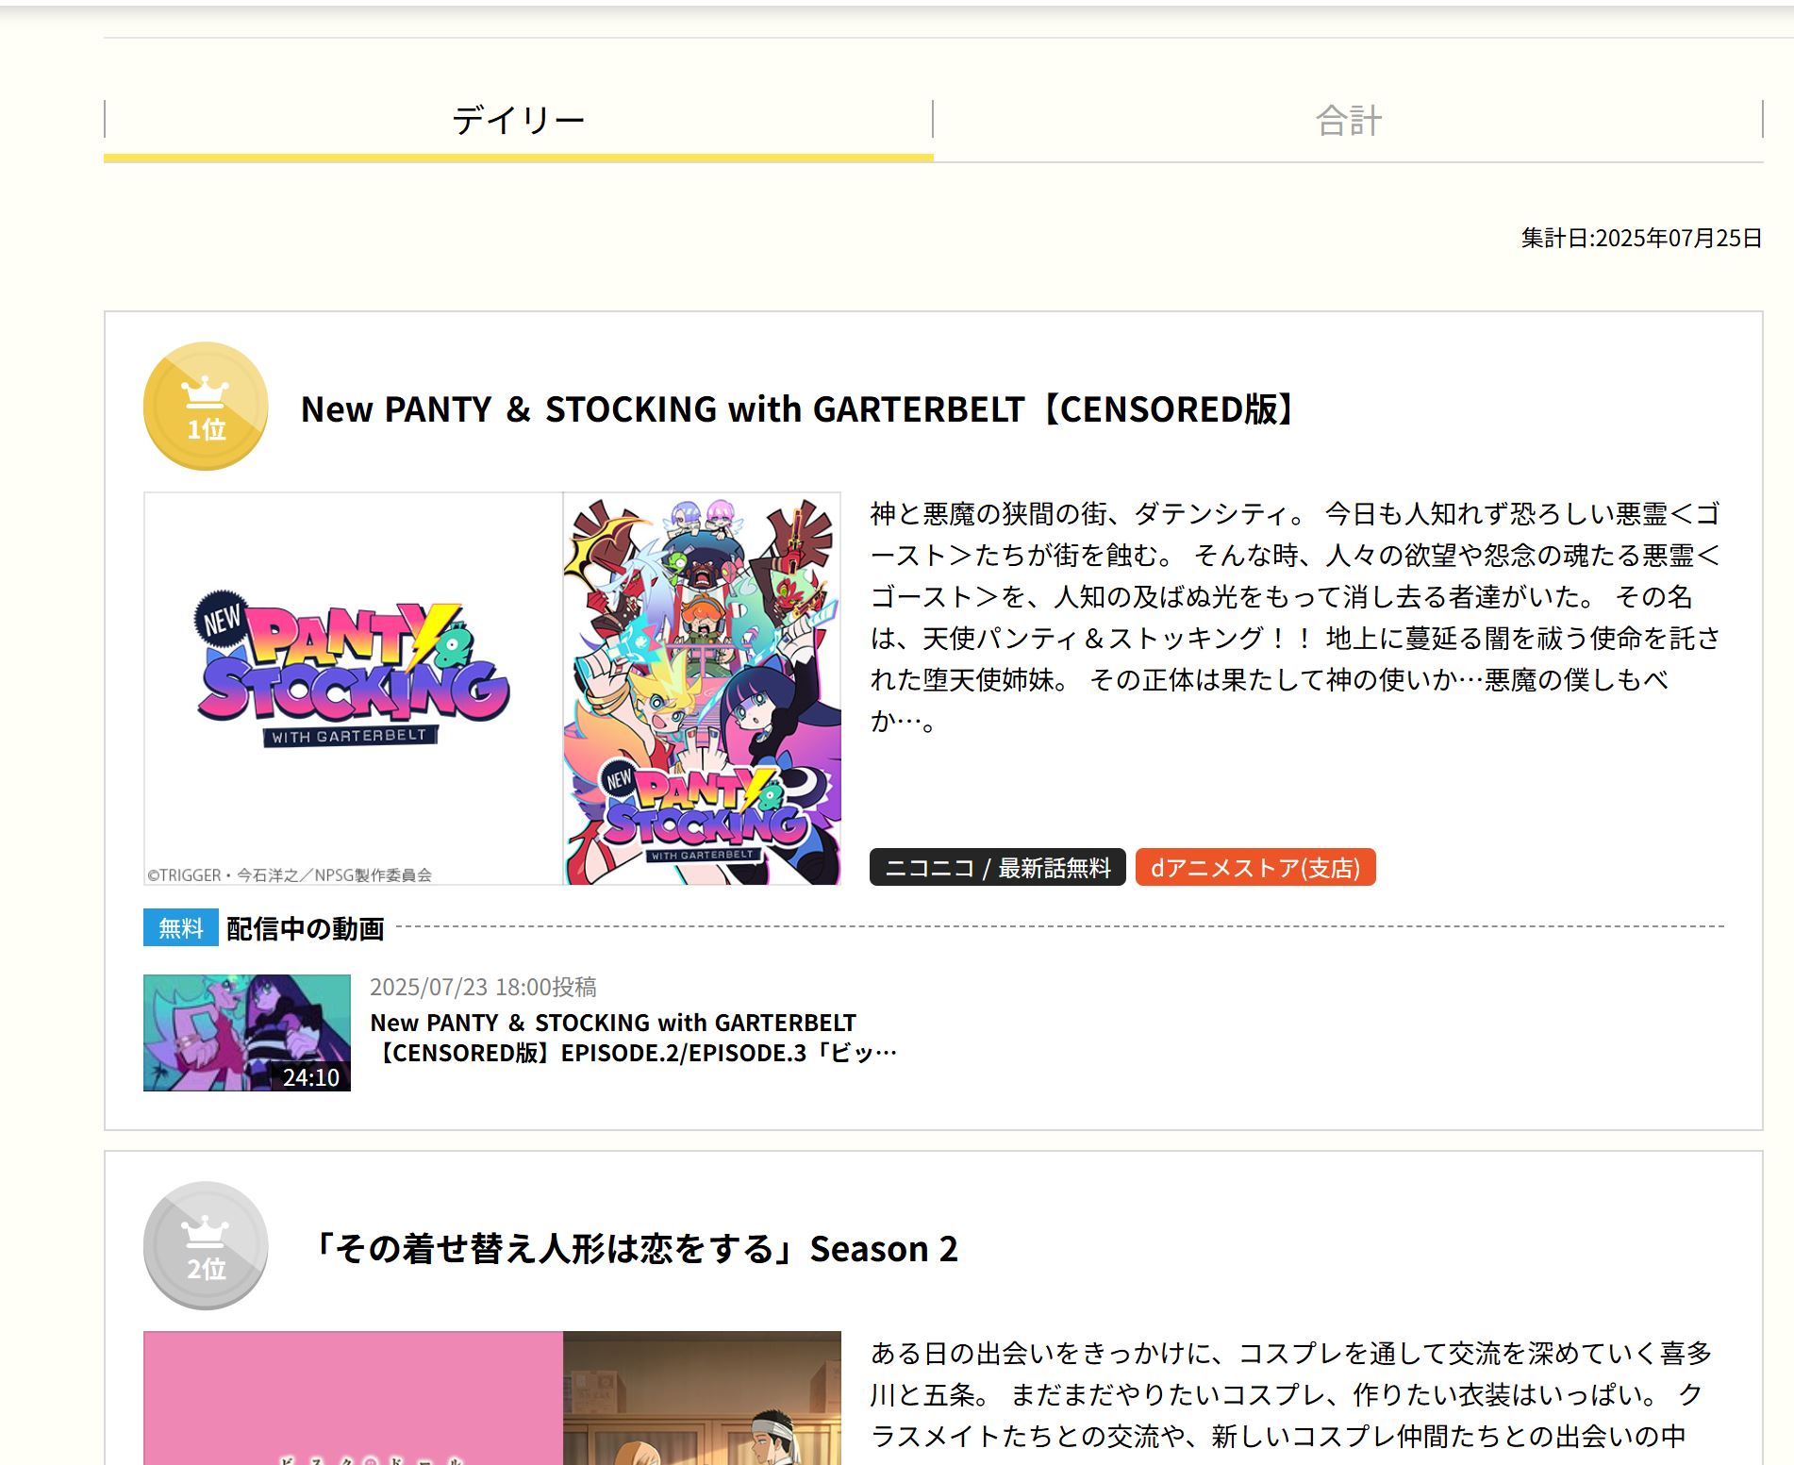This screenshot has height=1465, width=1794.
Task: Open the Panty & Stocking key visual poster
Action: tap(702, 689)
